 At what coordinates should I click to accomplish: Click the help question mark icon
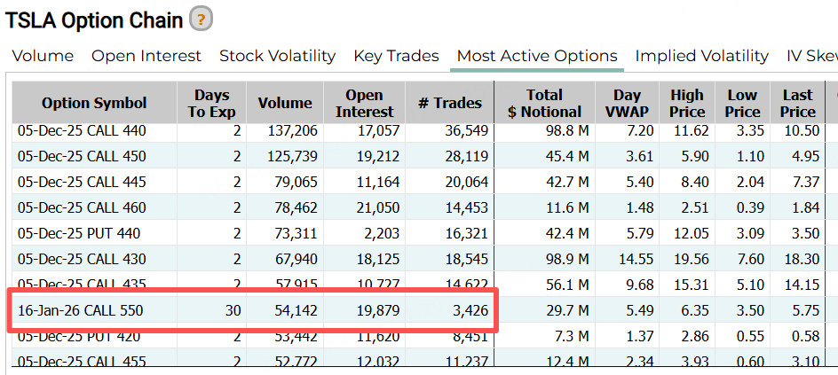[x=202, y=19]
